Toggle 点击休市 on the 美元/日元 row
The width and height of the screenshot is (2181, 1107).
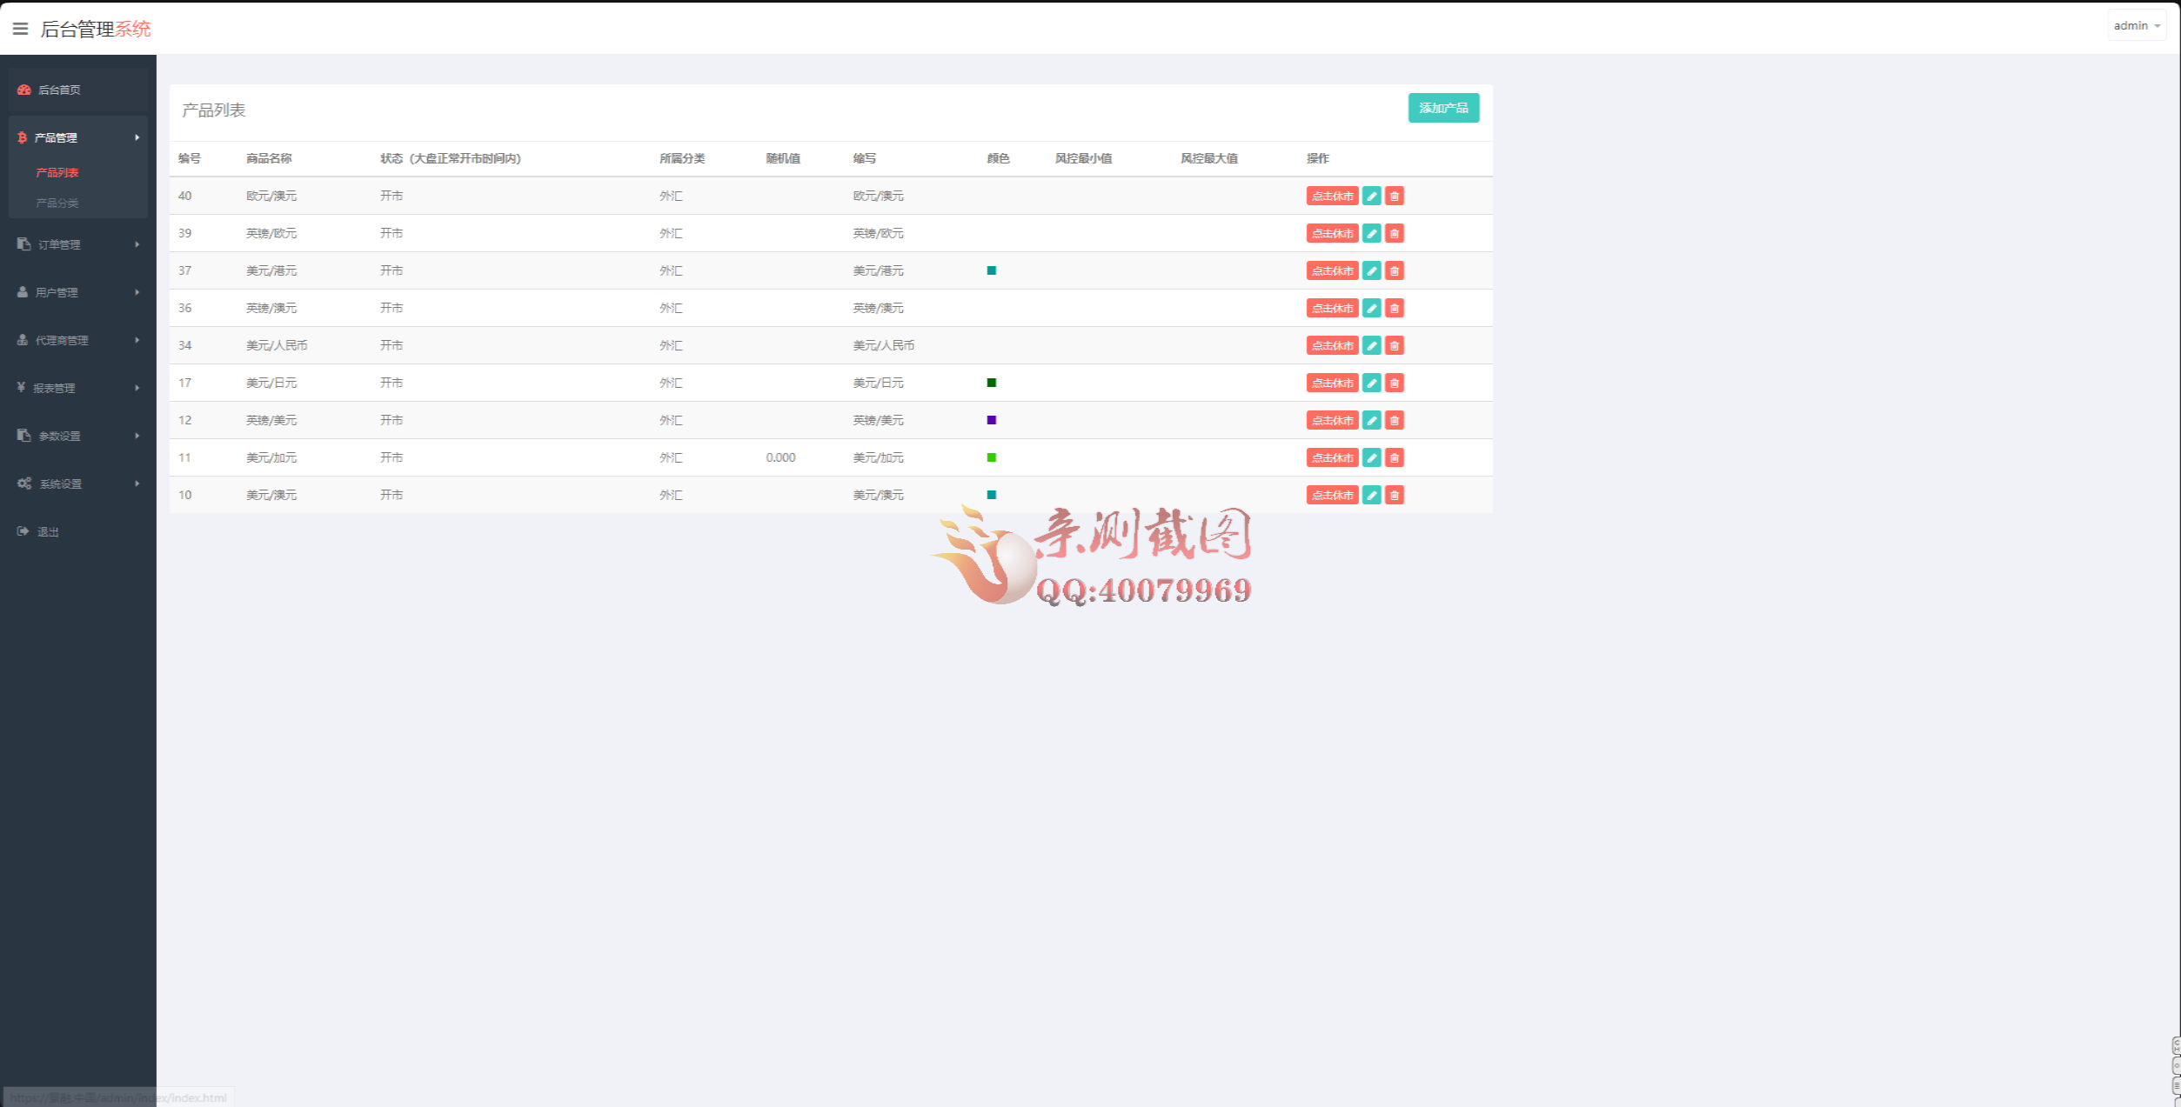tap(1332, 383)
